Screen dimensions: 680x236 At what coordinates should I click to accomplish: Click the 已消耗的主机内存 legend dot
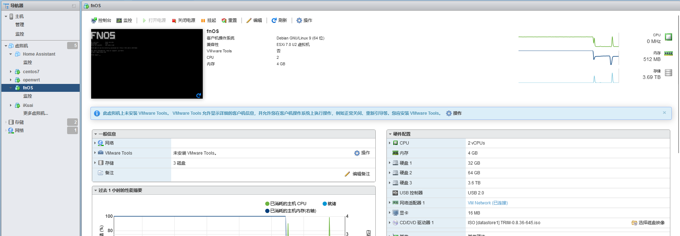(x=267, y=211)
